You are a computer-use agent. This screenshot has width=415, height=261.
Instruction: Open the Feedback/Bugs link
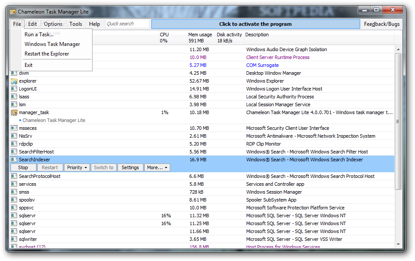382,24
